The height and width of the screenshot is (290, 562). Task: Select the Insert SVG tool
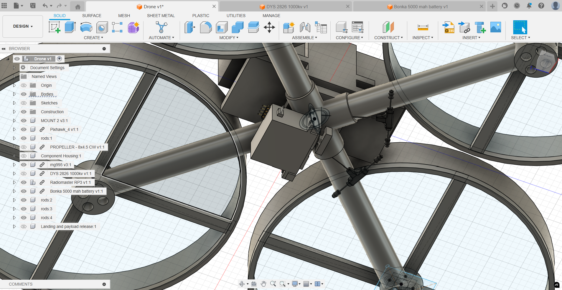coord(449,27)
